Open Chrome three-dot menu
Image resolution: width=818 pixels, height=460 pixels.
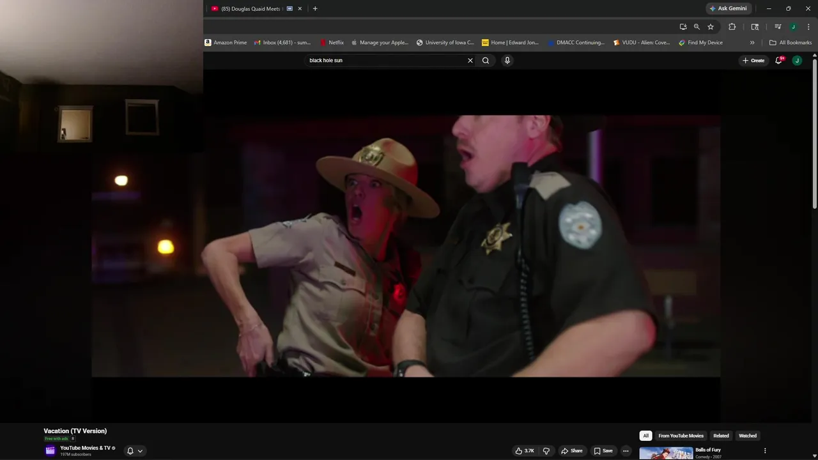pyautogui.click(x=808, y=27)
